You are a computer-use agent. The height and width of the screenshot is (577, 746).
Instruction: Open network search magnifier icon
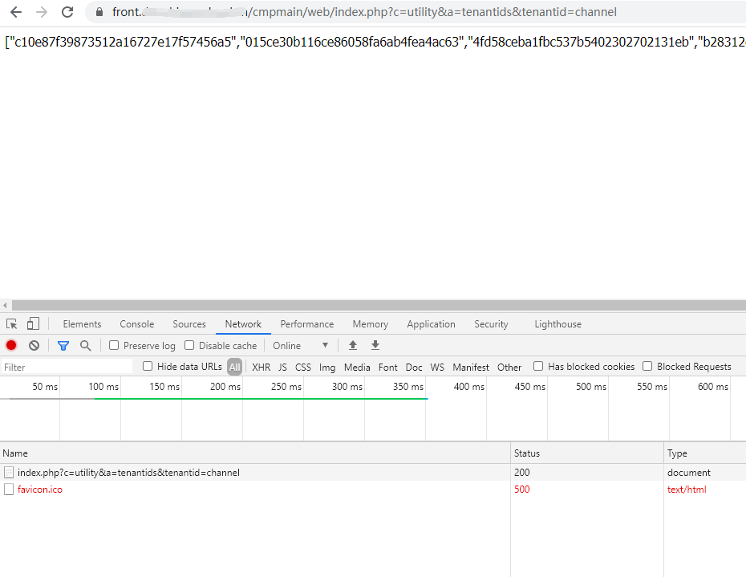point(85,346)
